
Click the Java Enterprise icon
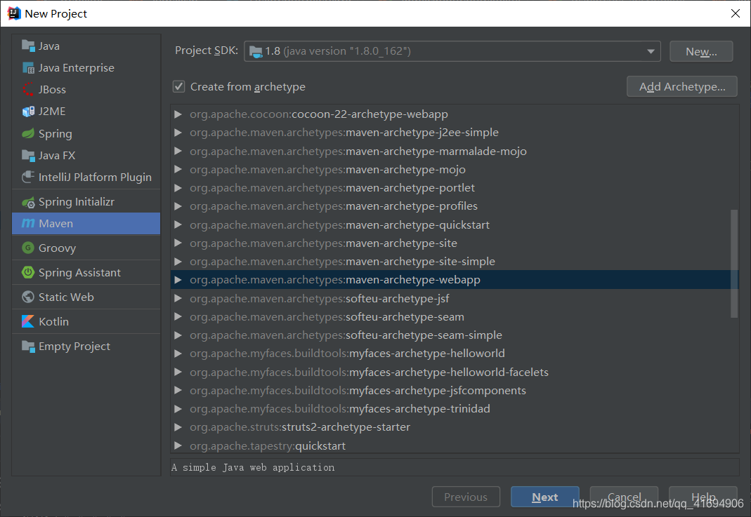coord(28,68)
